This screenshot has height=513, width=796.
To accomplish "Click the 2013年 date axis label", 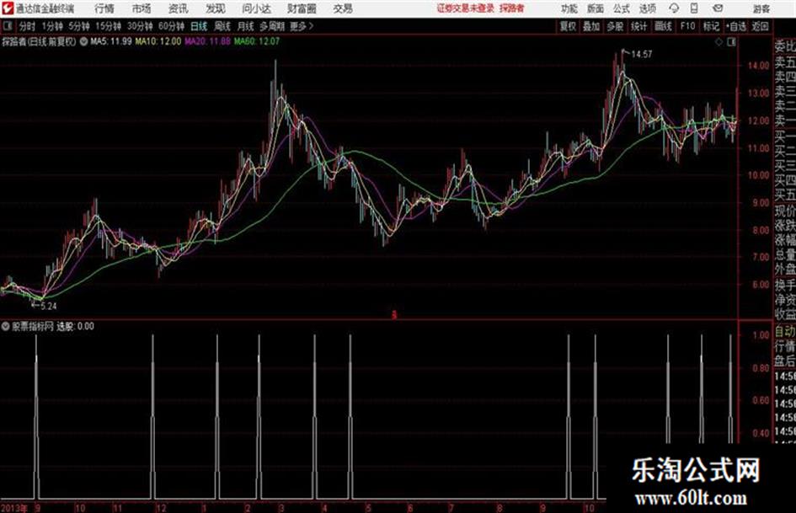I will pyautogui.click(x=14, y=508).
